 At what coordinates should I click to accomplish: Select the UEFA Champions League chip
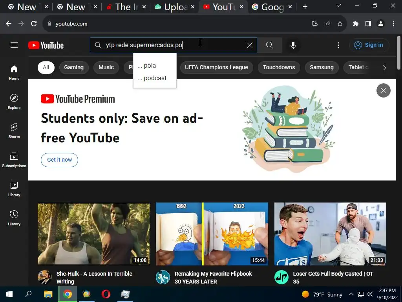tap(216, 68)
